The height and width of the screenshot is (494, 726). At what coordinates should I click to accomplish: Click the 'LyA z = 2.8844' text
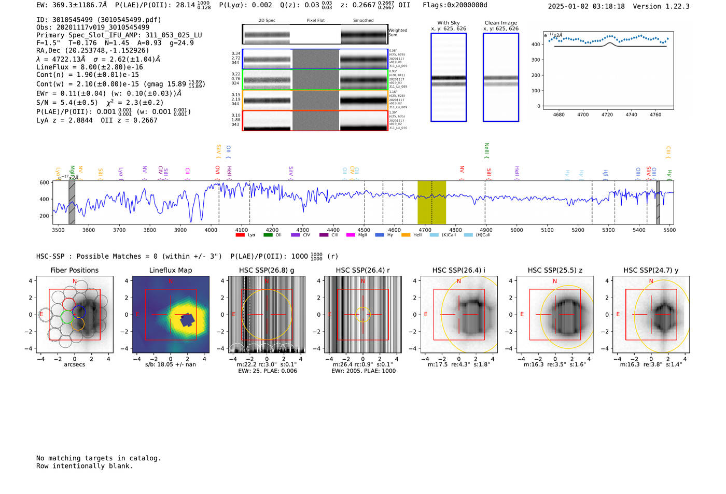(x=64, y=120)
